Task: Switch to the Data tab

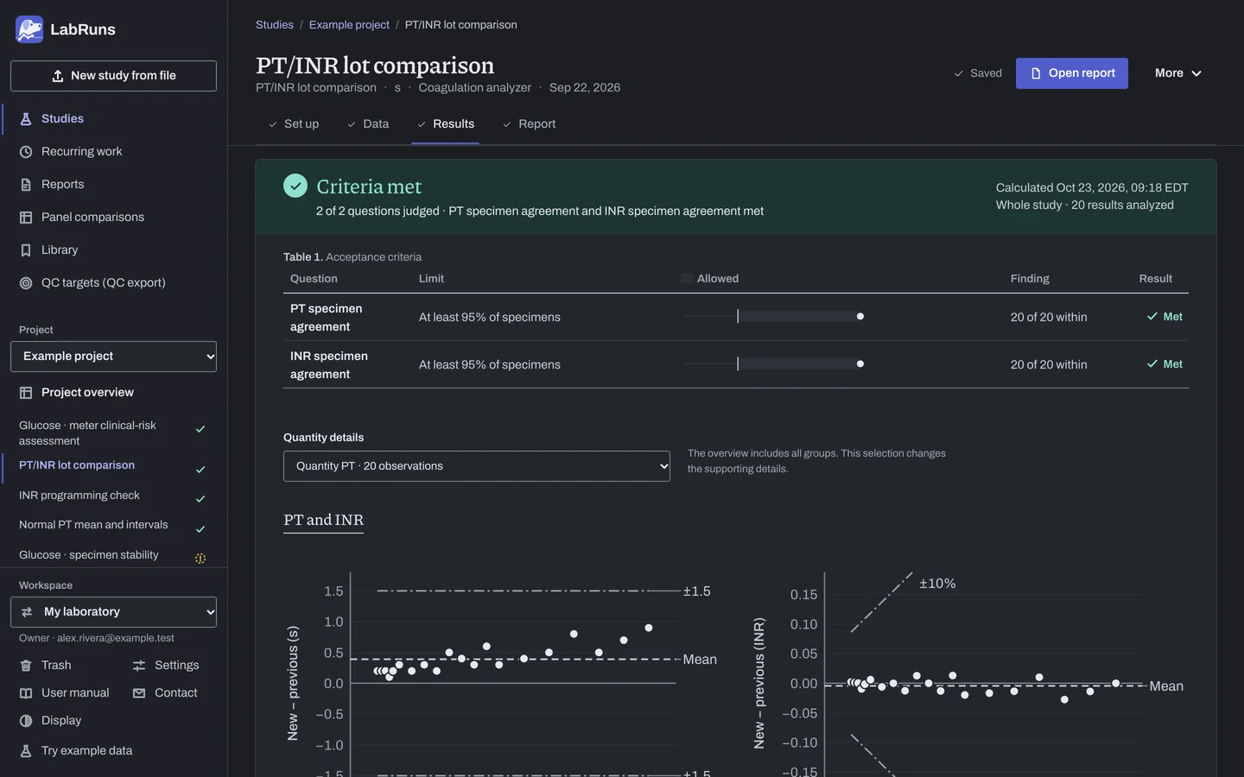Action: 368,124
